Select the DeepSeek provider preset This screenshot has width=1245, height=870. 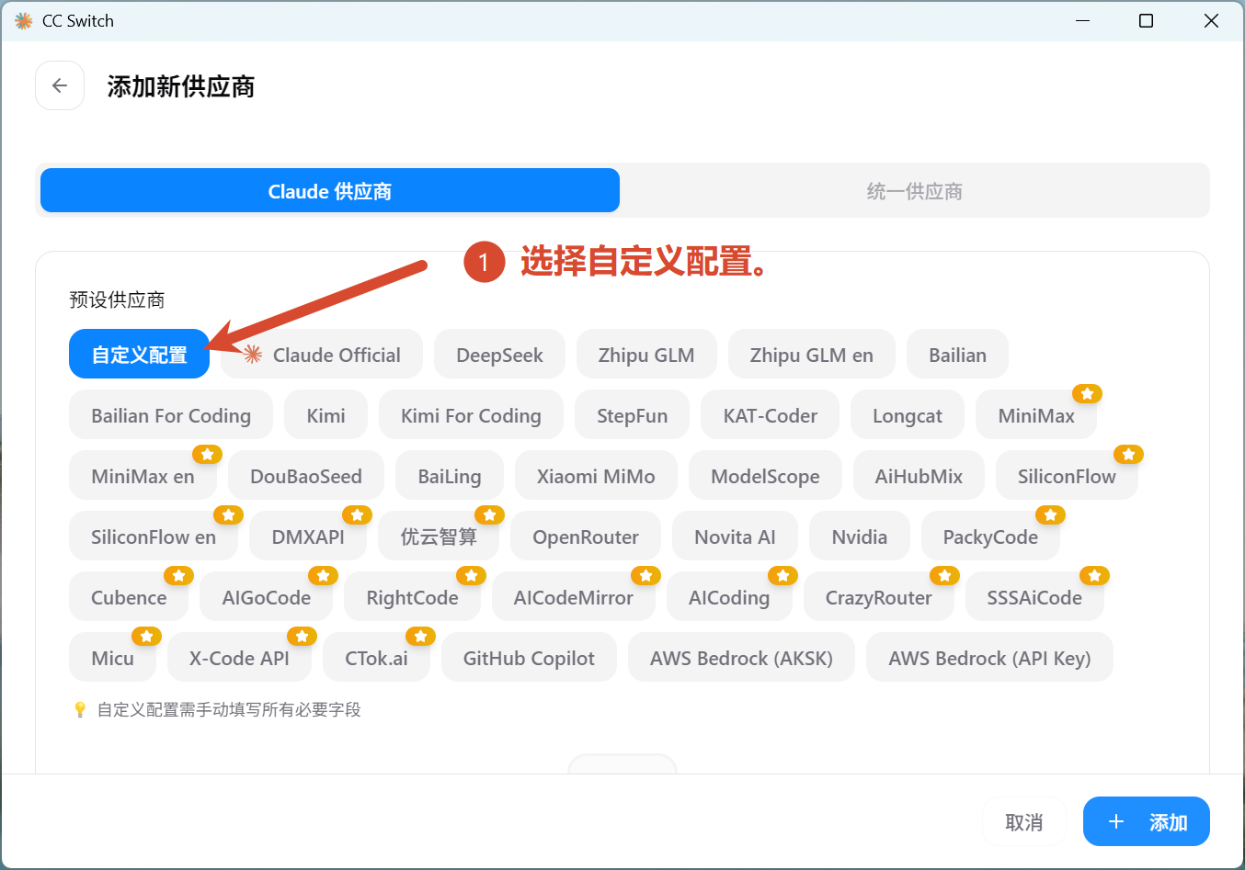click(499, 354)
